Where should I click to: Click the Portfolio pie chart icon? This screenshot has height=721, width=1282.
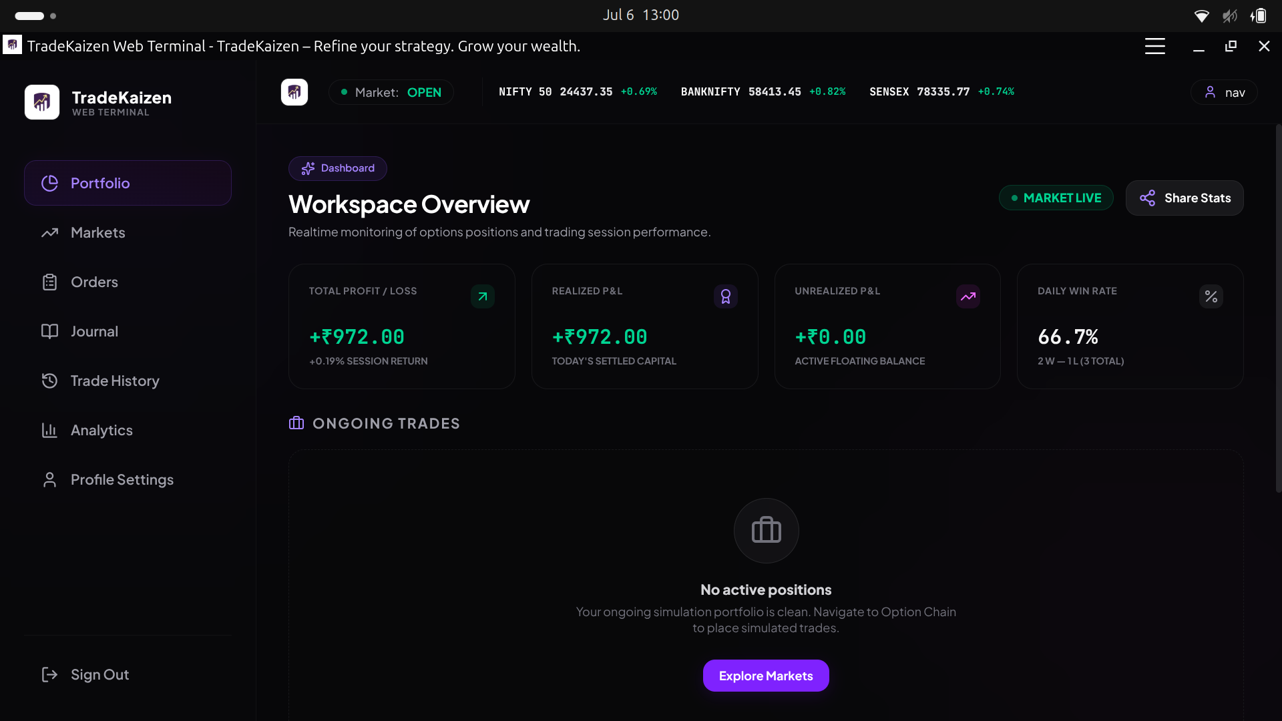(x=50, y=183)
